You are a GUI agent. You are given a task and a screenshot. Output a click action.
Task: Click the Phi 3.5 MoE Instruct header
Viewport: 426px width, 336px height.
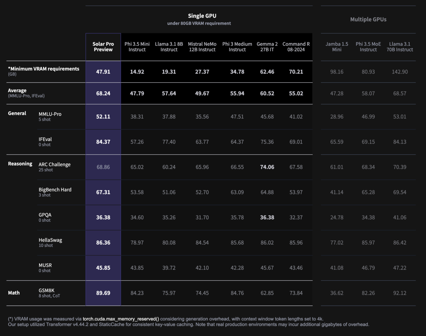pyautogui.click(x=368, y=47)
